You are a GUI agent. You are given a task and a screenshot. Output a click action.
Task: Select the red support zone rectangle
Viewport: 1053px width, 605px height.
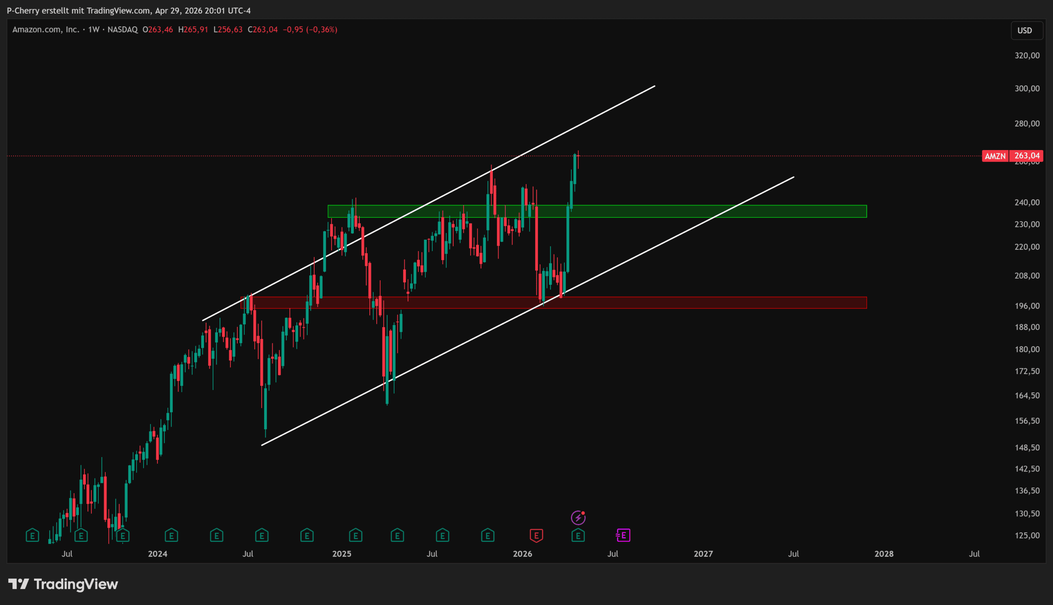[707, 303]
